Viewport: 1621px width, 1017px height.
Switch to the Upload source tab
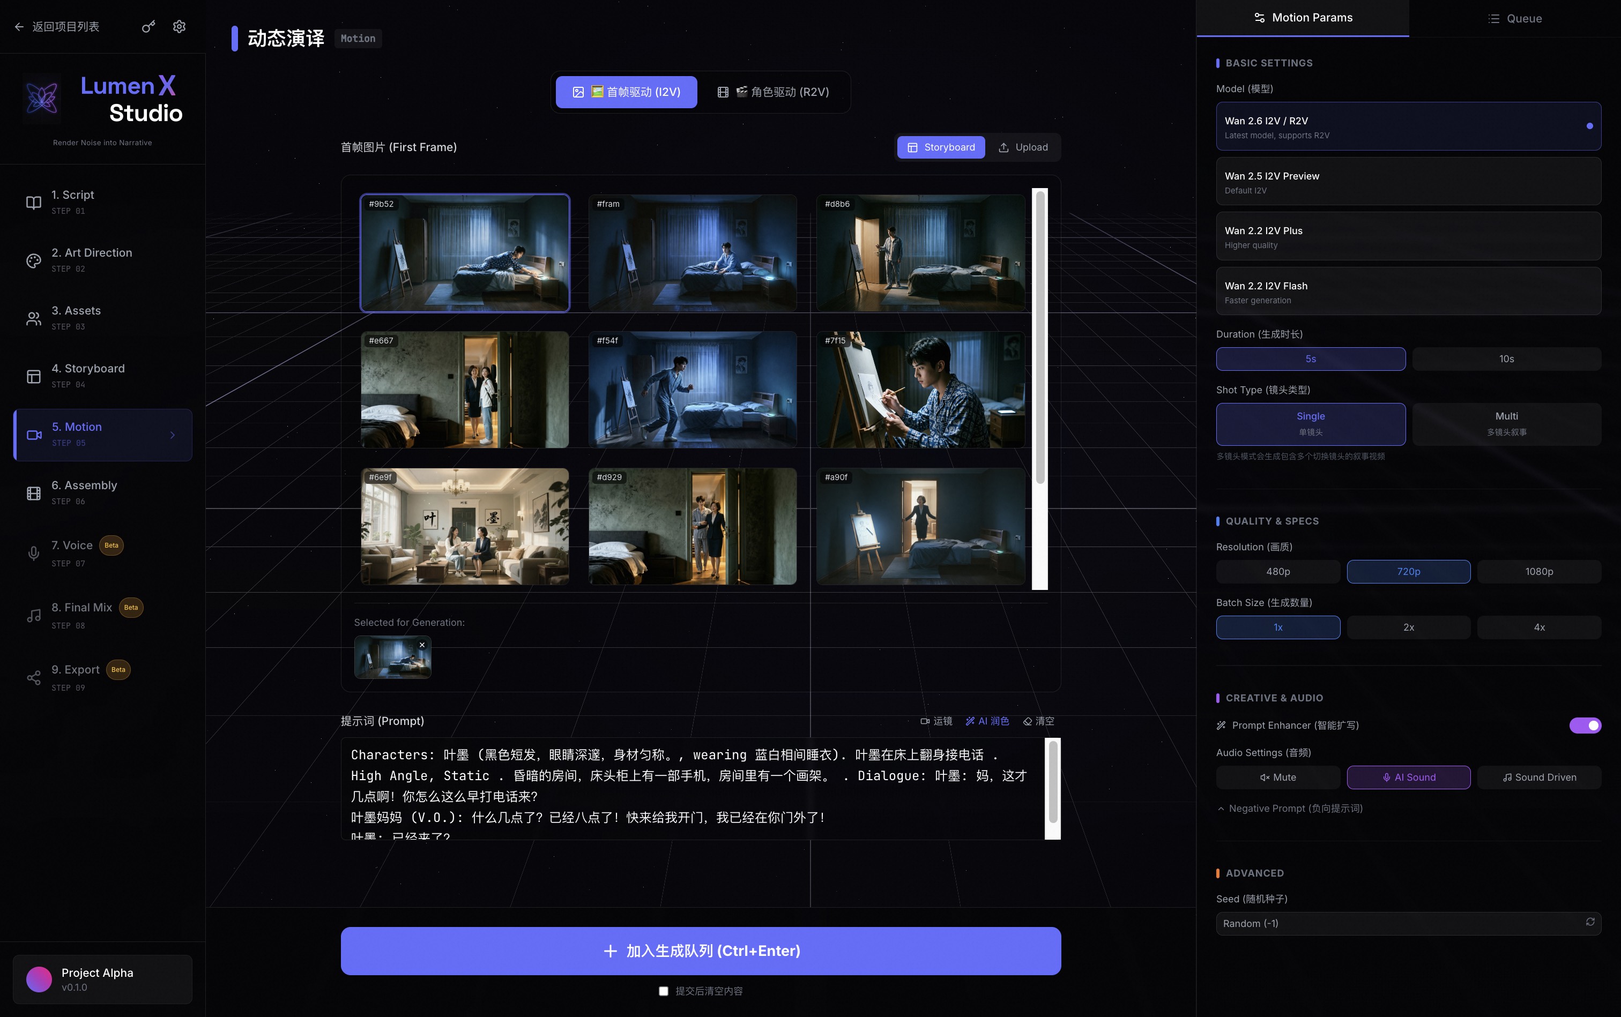coord(1023,147)
